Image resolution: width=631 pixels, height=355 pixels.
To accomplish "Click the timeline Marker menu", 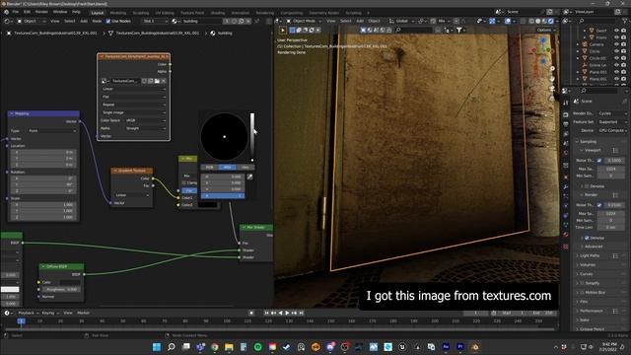I will click(83, 313).
